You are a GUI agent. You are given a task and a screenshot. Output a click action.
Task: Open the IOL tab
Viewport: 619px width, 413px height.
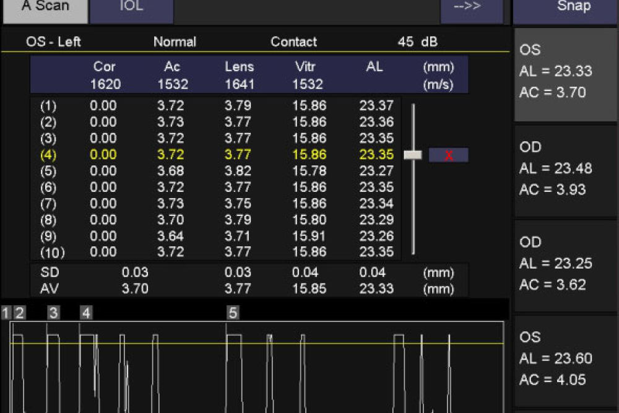pos(131,9)
